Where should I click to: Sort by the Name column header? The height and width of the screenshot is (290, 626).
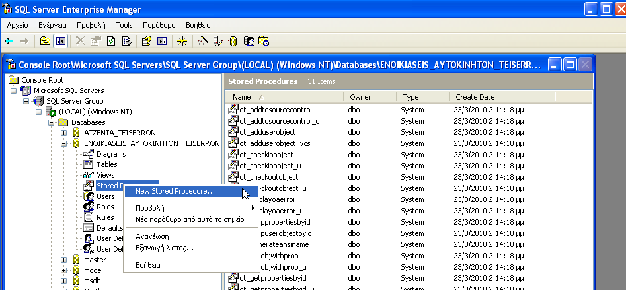pyautogui.click(x=285, y=97)
